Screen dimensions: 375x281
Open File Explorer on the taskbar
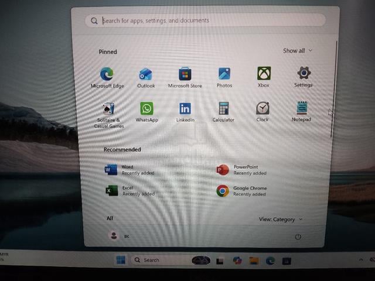point(254,261)
